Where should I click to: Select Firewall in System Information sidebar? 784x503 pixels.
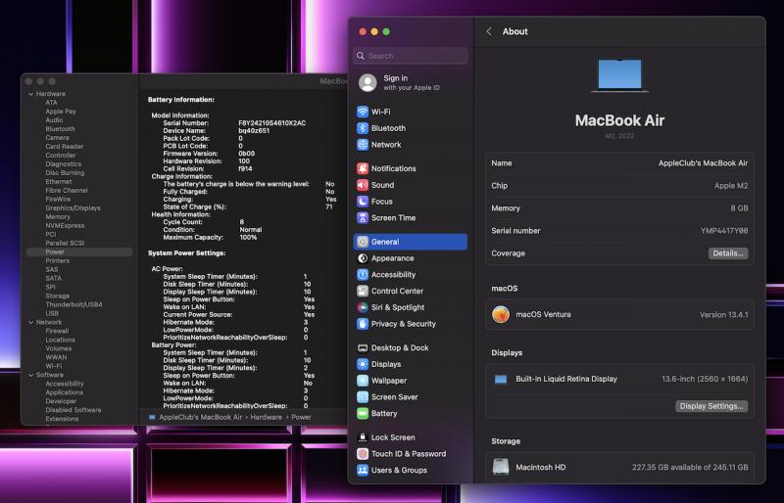pyautogui.click(x=57, y=331)
